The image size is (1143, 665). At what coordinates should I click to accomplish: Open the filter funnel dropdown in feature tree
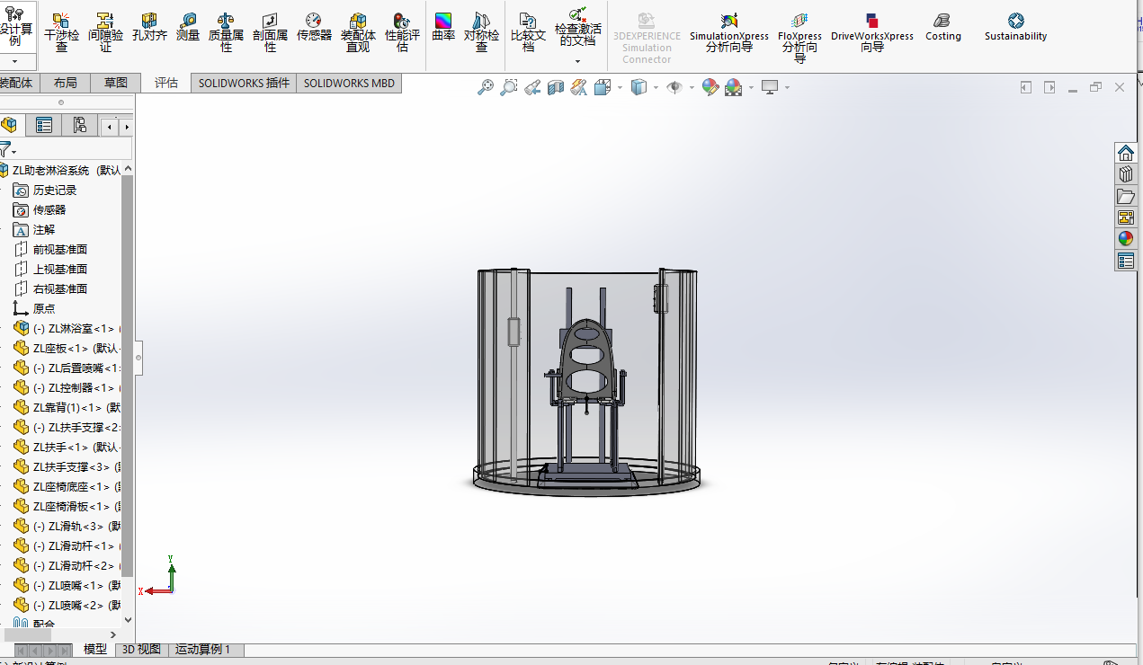[14, 152]
